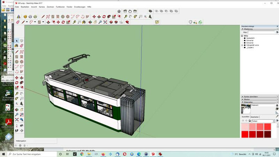The height and width of the screenshot is (157, 279).
Task: Open the Datei menu
Action: click(17, 7)
